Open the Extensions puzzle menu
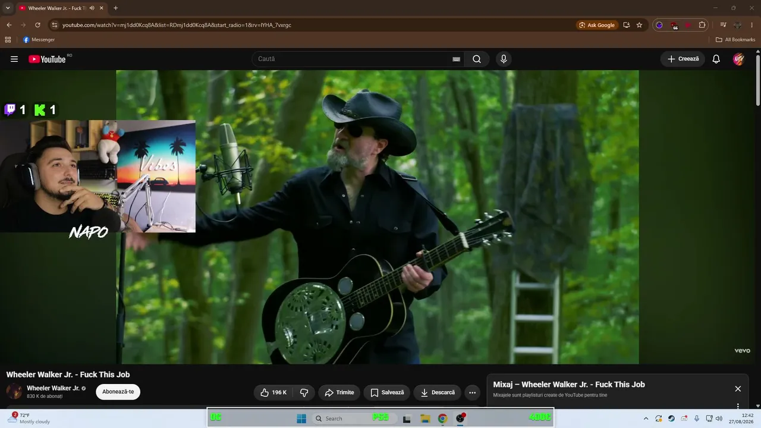The image size is (761, 428). pos(702,25)
